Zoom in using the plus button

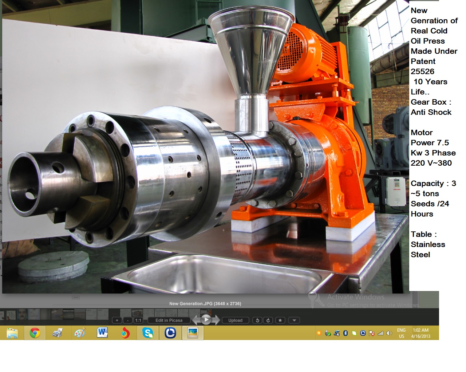[116, 320]
